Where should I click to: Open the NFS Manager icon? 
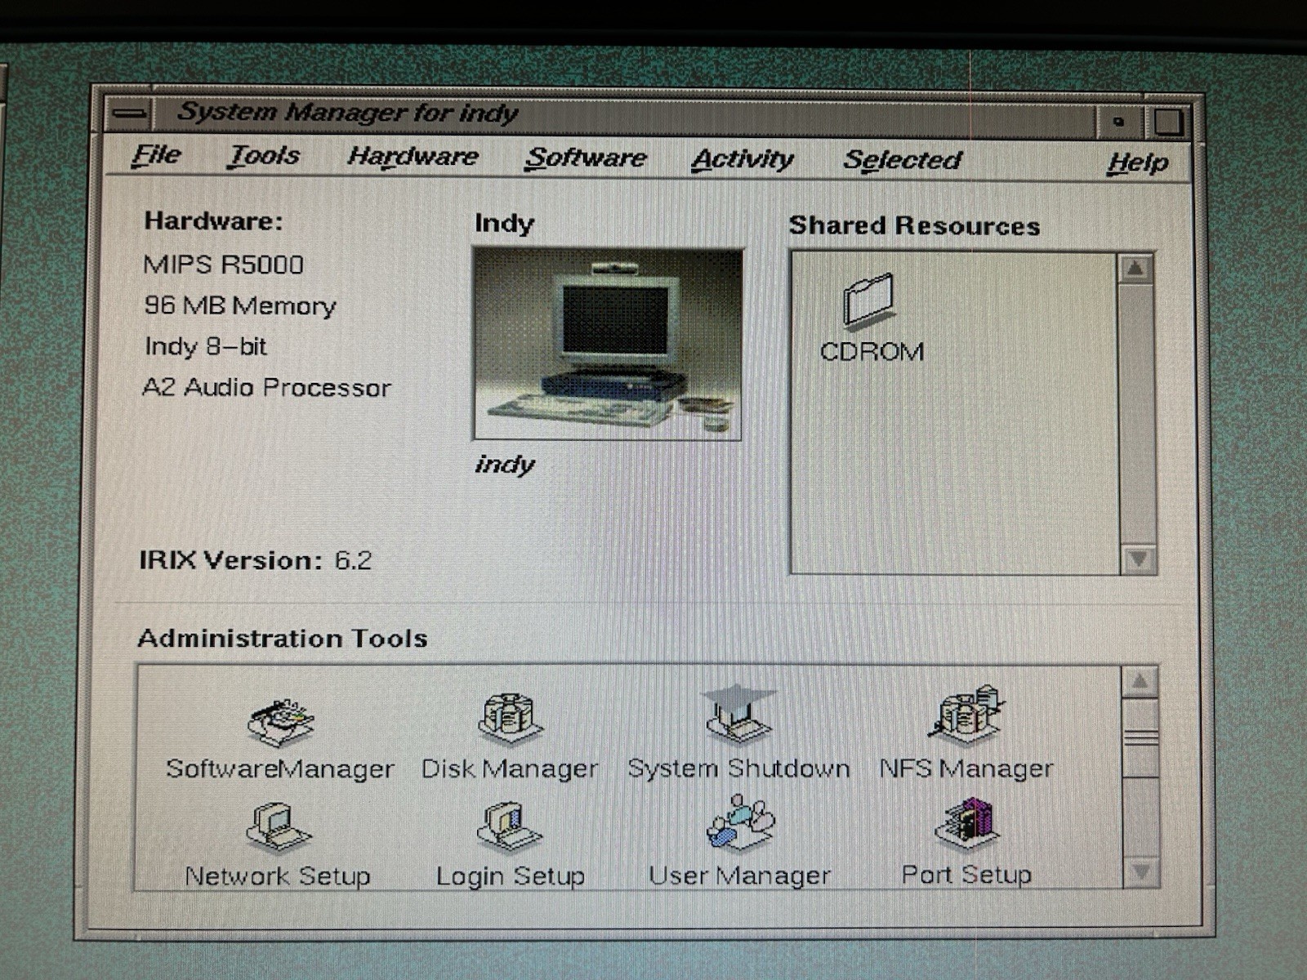click(966, 715)
